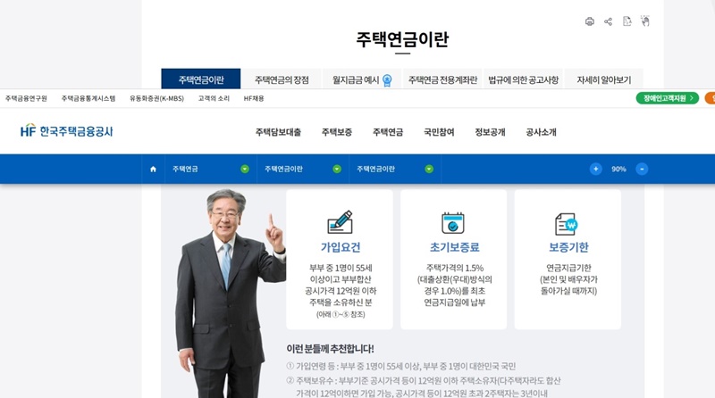
Task: Click the print page icon
Action: coord(589,21)
